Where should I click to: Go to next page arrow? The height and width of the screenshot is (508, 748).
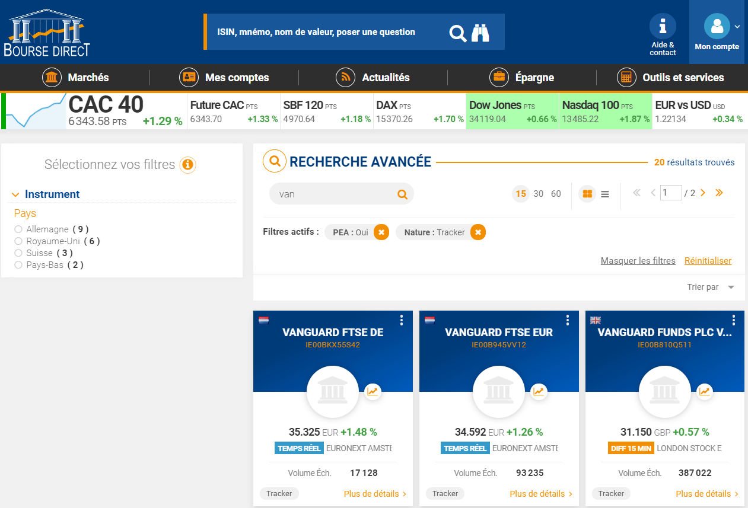tap(703, 193)
